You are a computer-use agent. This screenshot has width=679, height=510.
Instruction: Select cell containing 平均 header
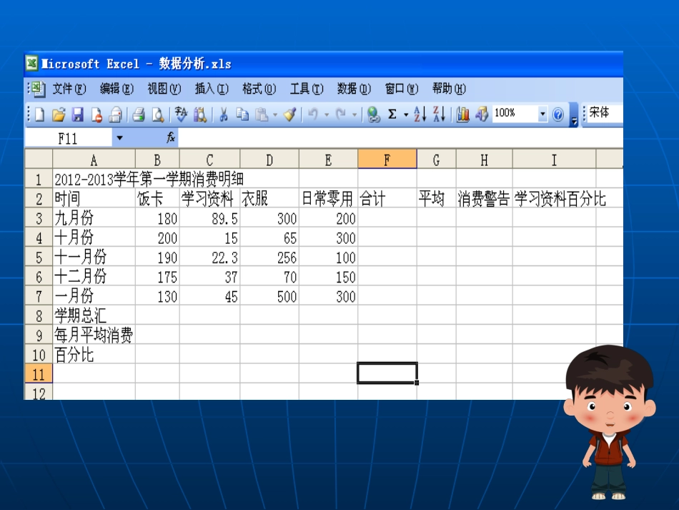pyautogui.click(x=436, y=198)
